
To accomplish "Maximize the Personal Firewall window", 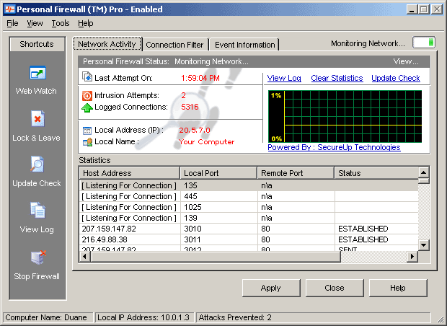I will pos(424,9).
